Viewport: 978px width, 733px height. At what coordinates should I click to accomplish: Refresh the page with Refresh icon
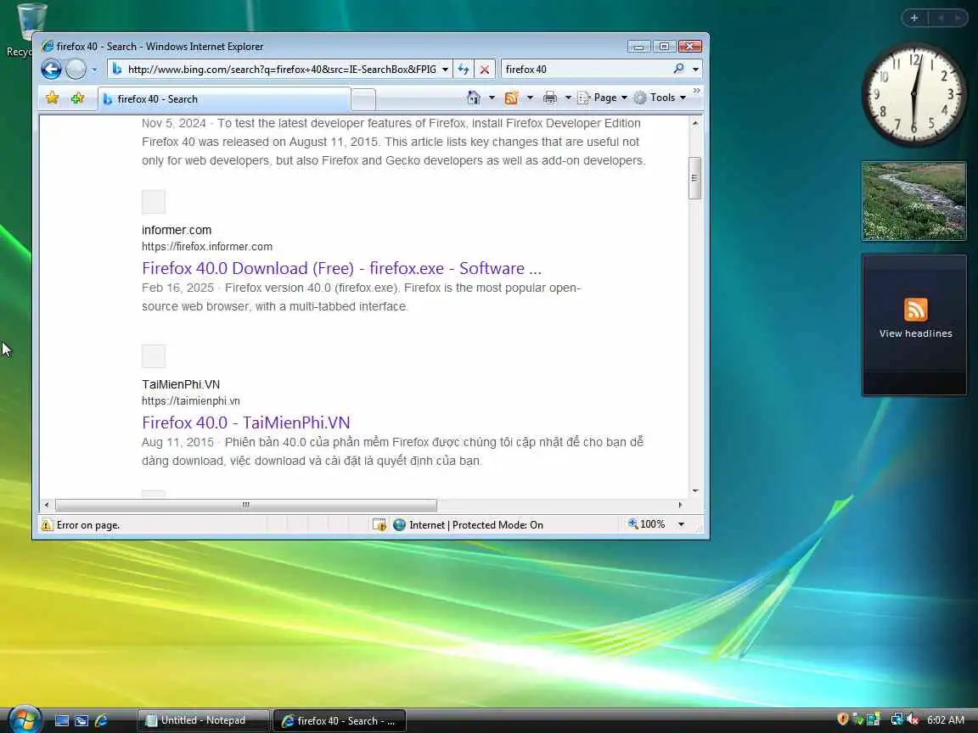click(464, 70)
